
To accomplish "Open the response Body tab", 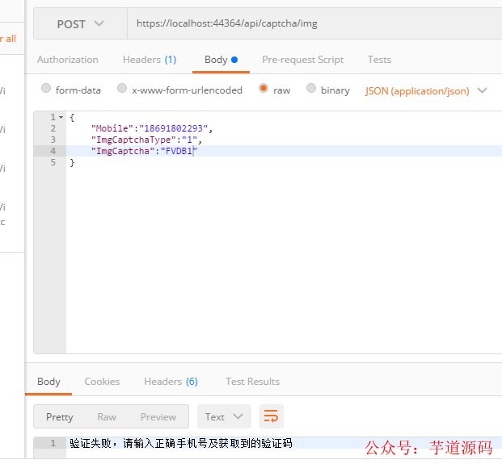I will point(49,382).
